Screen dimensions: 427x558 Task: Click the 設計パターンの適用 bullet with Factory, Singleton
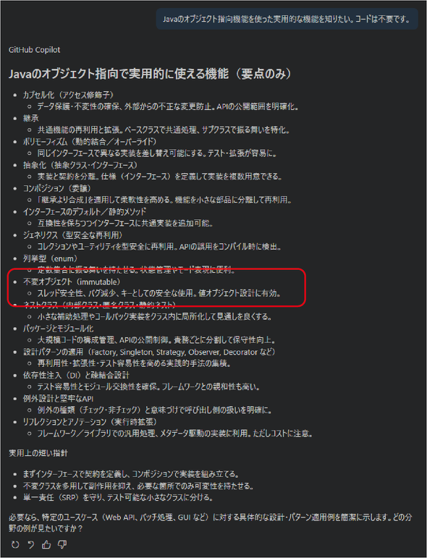[149, 352]
